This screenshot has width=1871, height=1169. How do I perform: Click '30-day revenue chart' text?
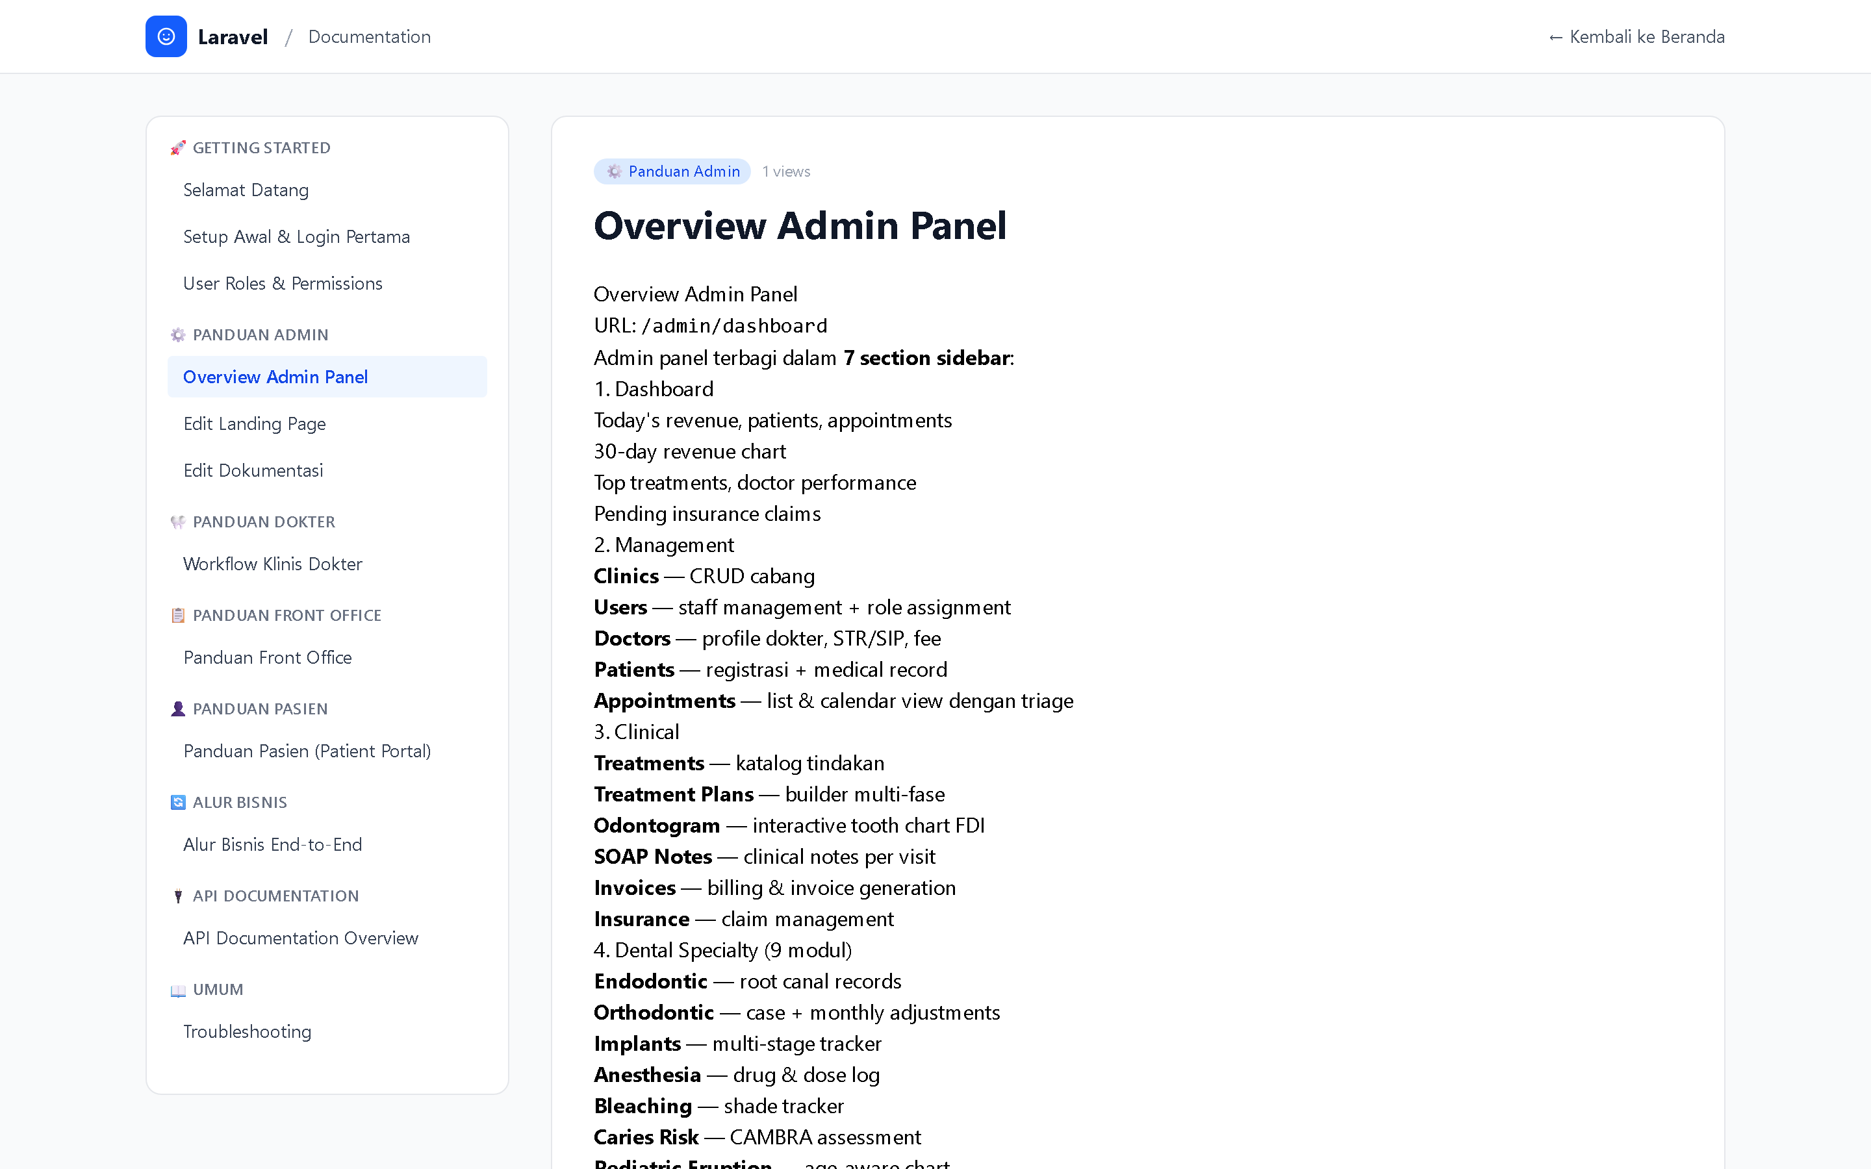[x=690, y=451]
